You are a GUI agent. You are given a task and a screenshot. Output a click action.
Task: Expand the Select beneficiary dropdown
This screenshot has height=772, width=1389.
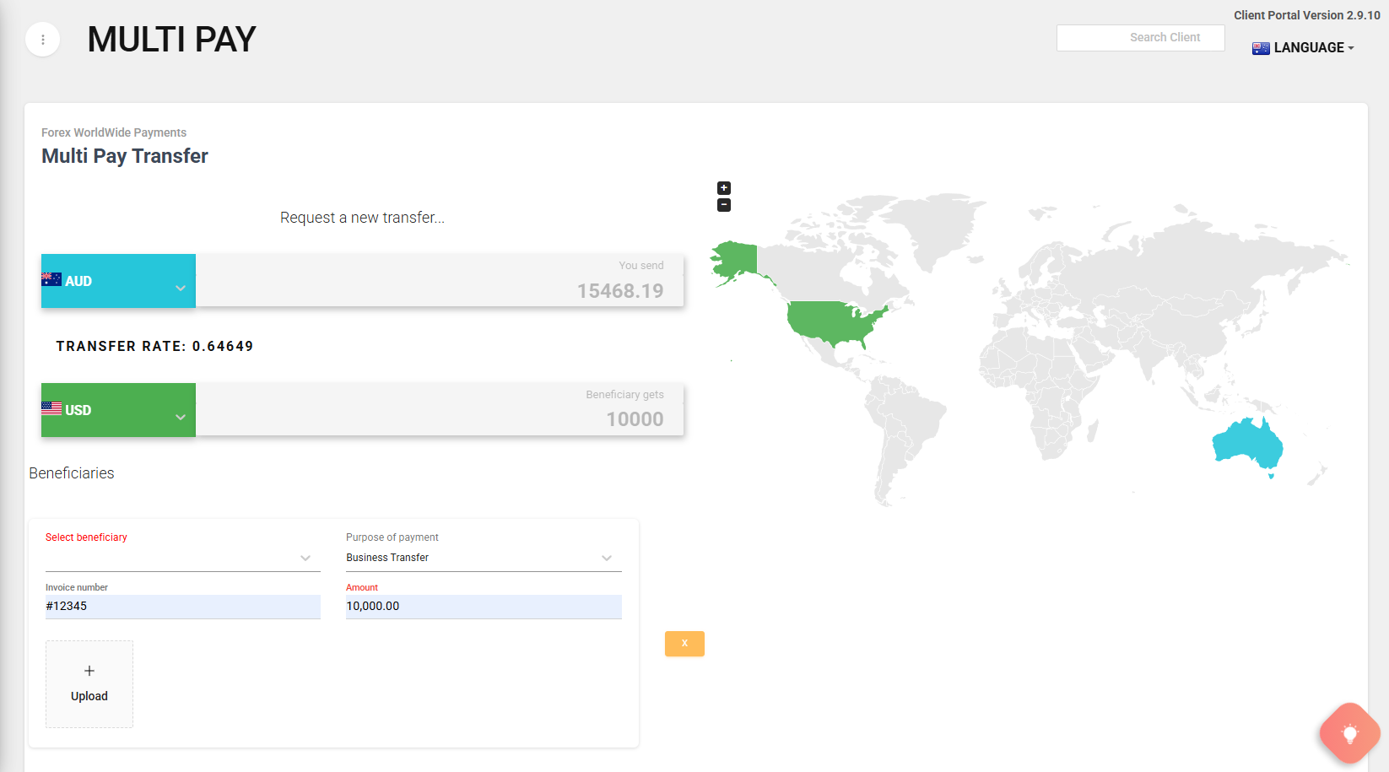pyautogui.click(x=182, y=558)
